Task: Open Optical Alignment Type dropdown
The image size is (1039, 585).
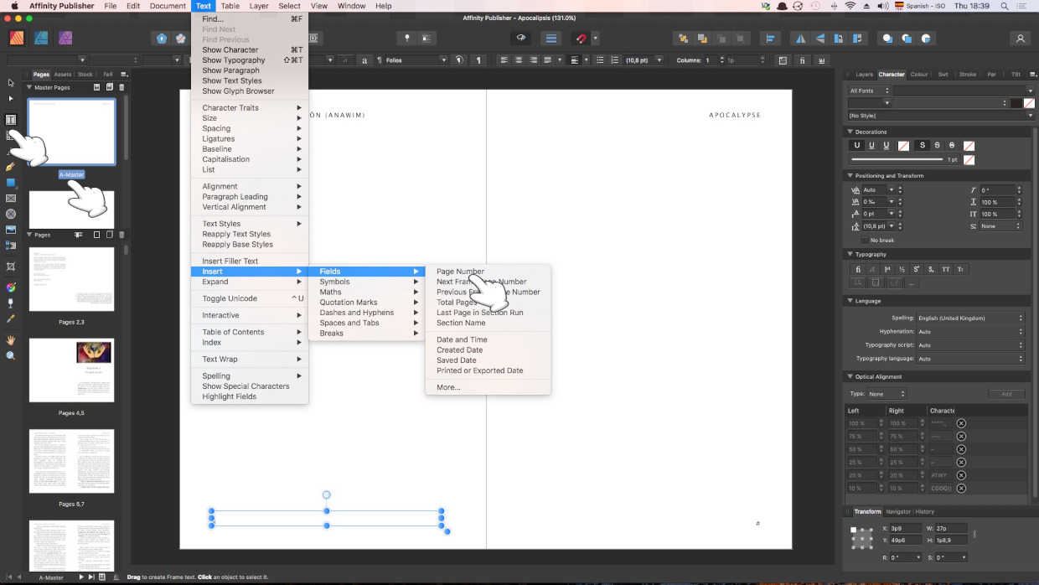Action: (887, 394)
